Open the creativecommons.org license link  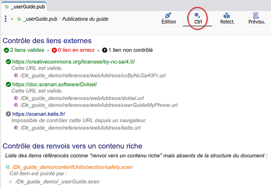73,62
